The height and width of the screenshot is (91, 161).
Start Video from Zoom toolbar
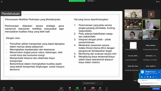tap(12, 88)
